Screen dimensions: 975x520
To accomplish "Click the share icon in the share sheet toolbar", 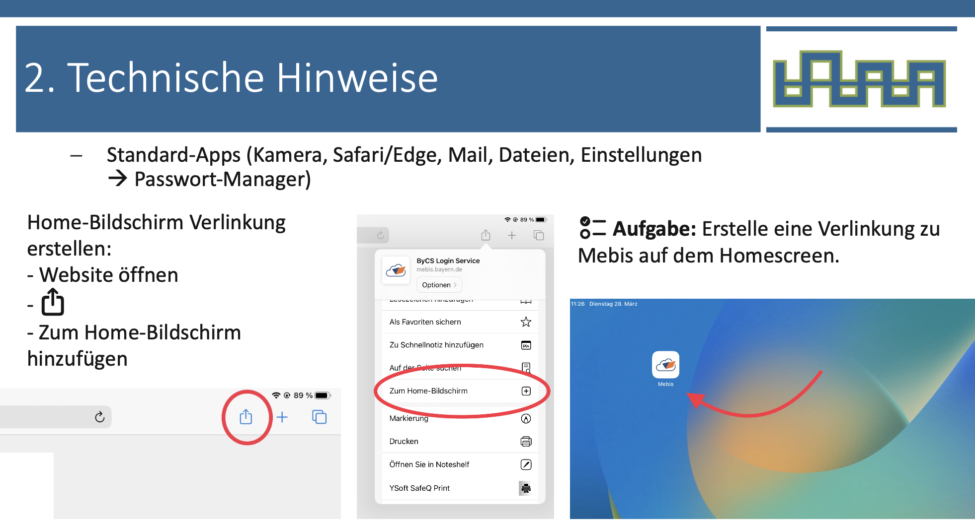I will [486, 235].
